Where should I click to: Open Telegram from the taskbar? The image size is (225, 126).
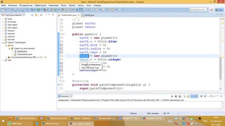click(153, 118)
